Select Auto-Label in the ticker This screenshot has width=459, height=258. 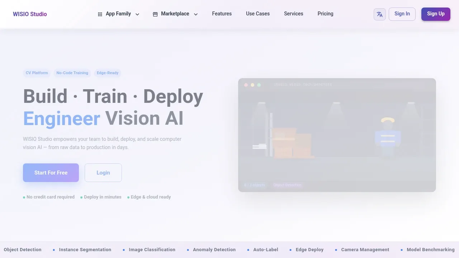pyautogui.click(x=266, y=250)
